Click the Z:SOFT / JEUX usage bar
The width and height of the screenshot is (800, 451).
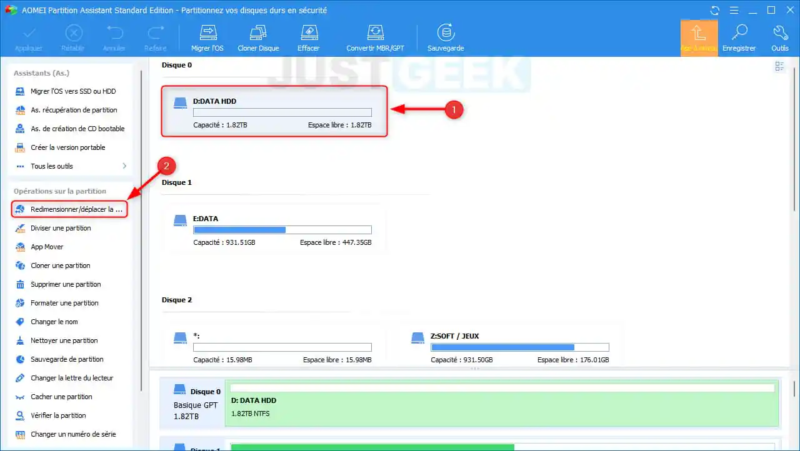point(520,347)
